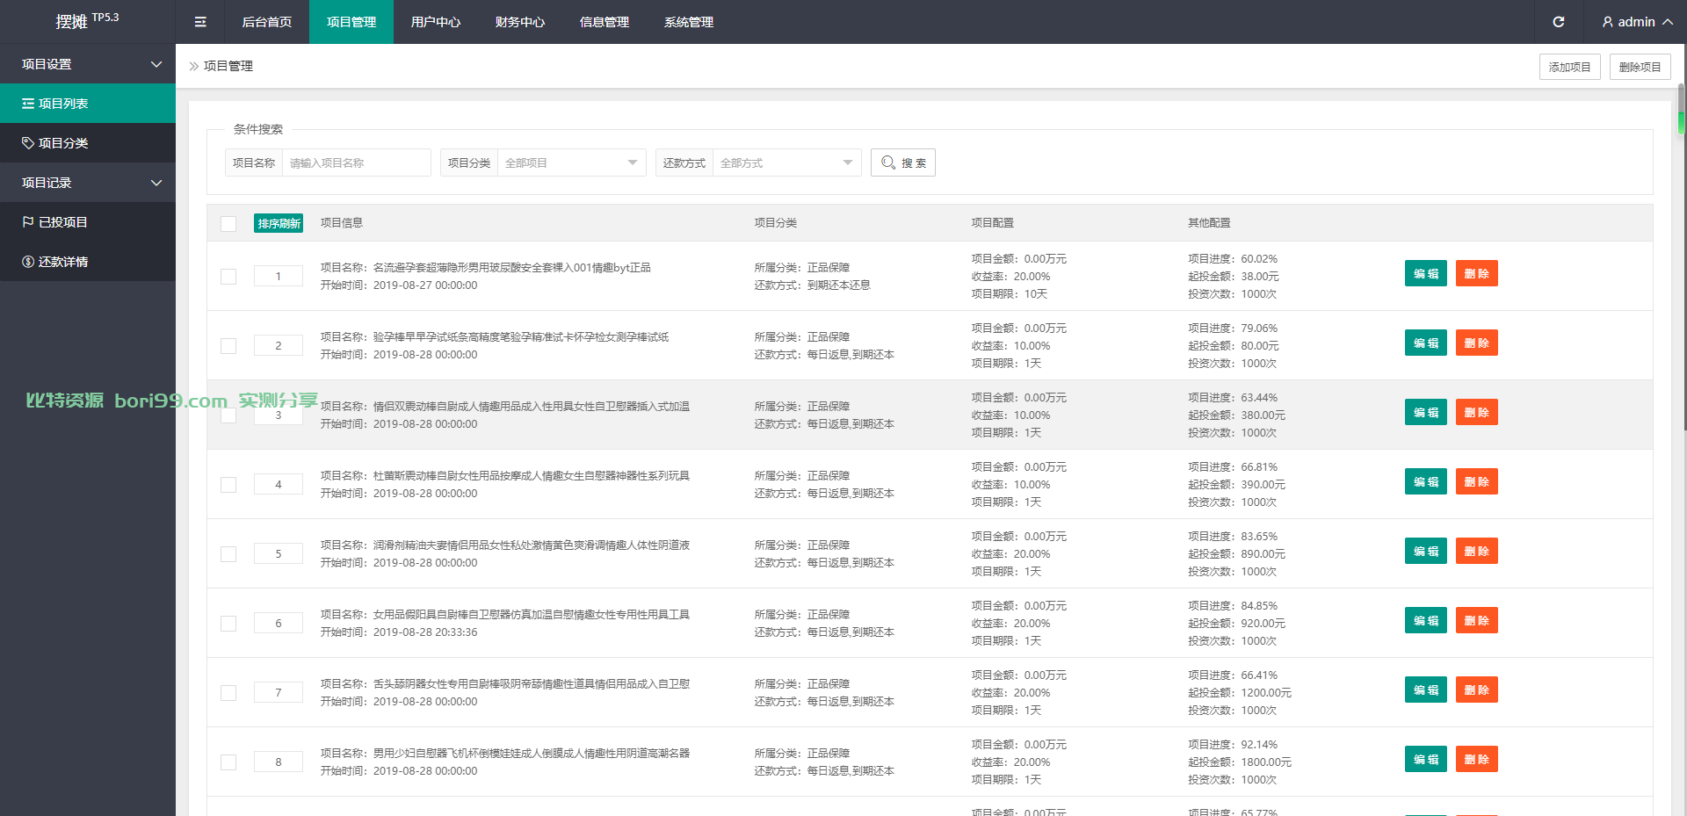Collapse the 项目记录 sidebar section
1687x816 pixels.
click(x=88, y=183)
